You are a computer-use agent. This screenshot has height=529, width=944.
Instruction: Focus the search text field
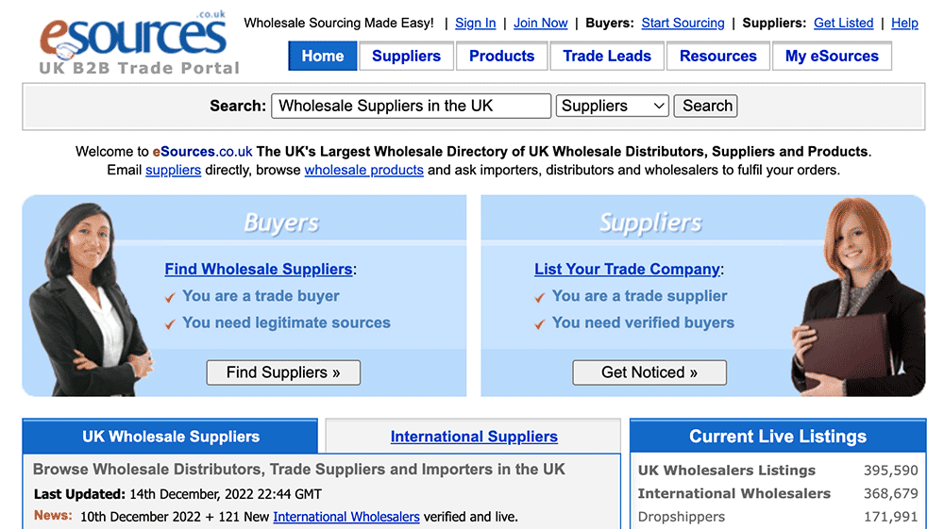coord(411,106)
